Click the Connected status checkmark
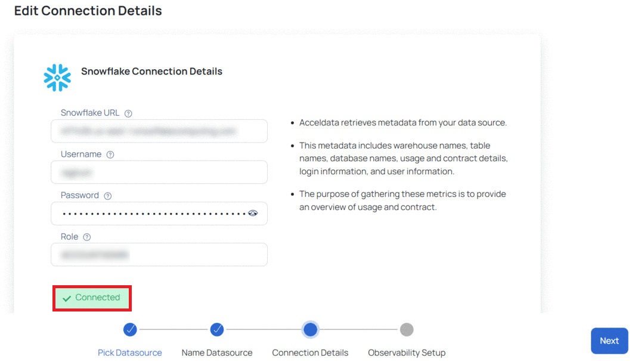Image resolution: width=632 pixels, height=361 pixels. pos(67,298)
